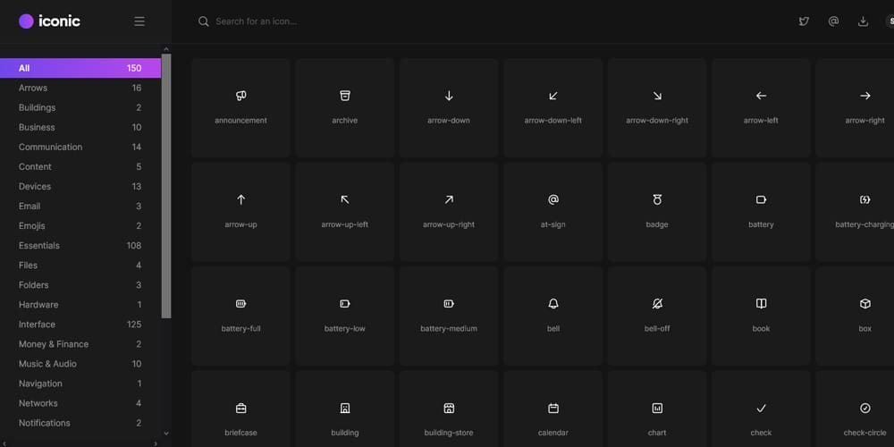Choose the arrow-down-left icon
This screenshot has width=894, height=447.
pyautogui.click(x=552, y=107)
